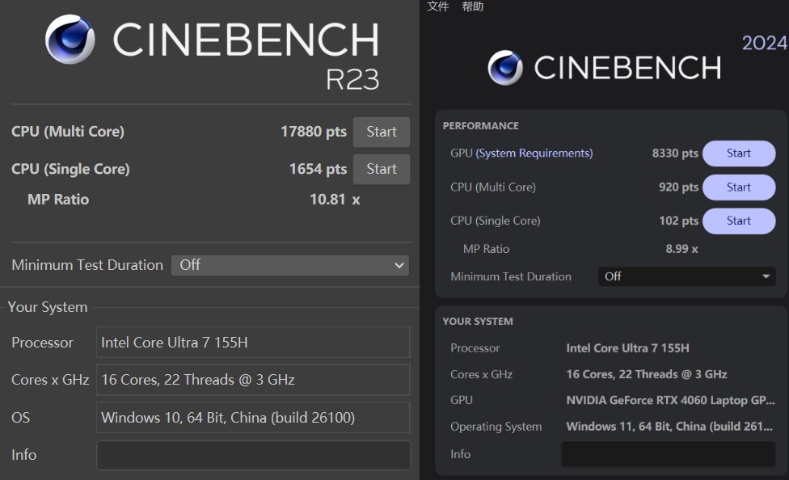This screenshot has width=789, height=480.
Task: Click the Cinebench 2024 logo sphere icon
Action: 505,68
